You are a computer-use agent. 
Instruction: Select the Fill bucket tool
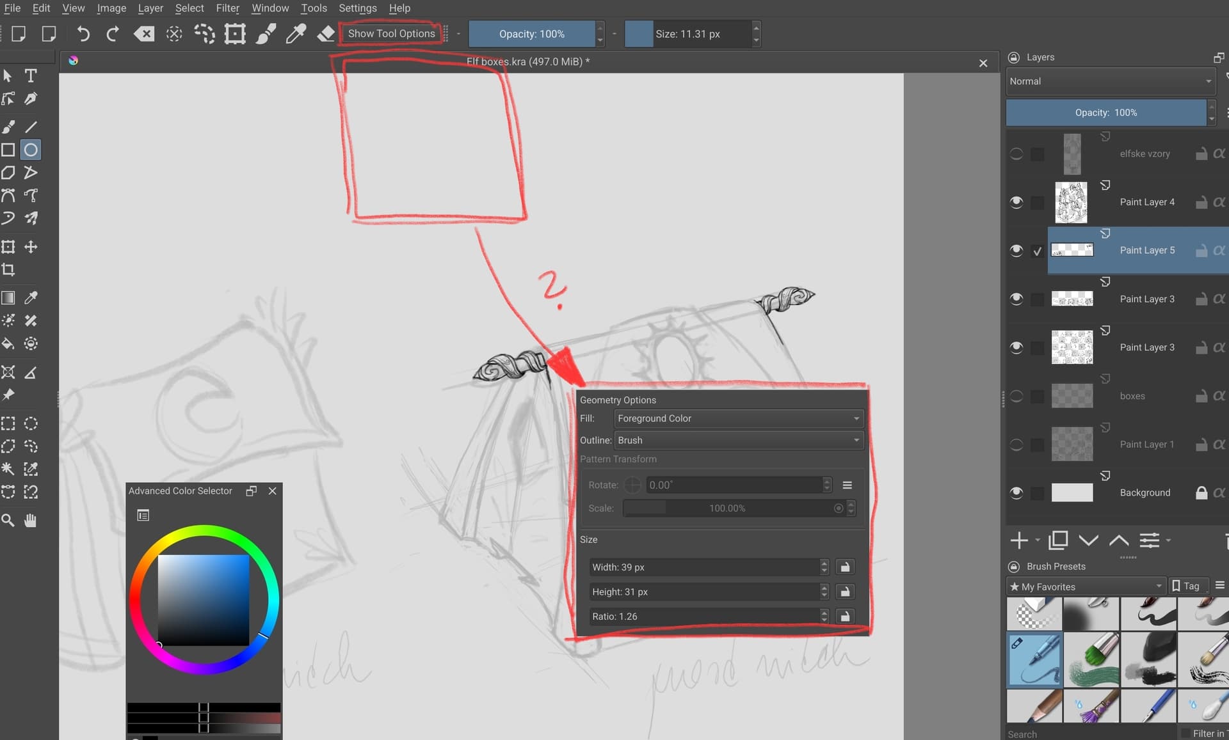tap(8, 343)
